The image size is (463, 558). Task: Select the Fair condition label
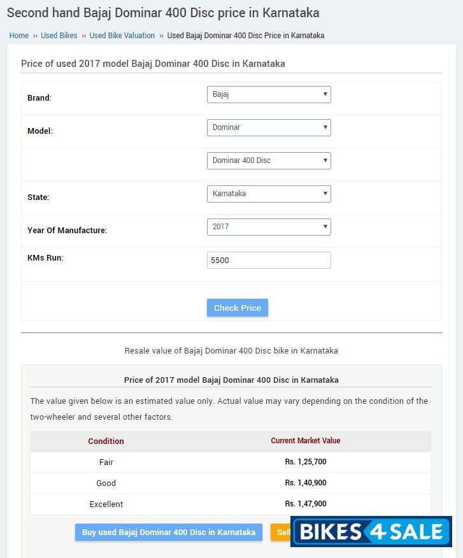(x=106, y=462)
